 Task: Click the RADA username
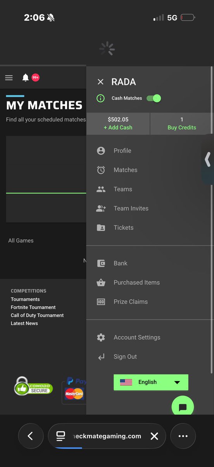(x=124, y=82)
